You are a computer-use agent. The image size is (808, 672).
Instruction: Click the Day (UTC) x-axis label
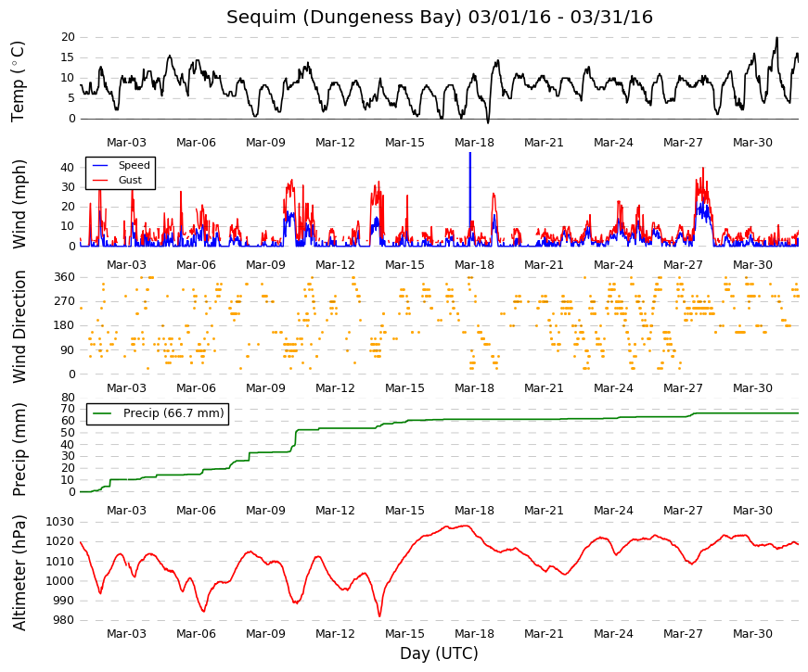click(x=439, y=653)
